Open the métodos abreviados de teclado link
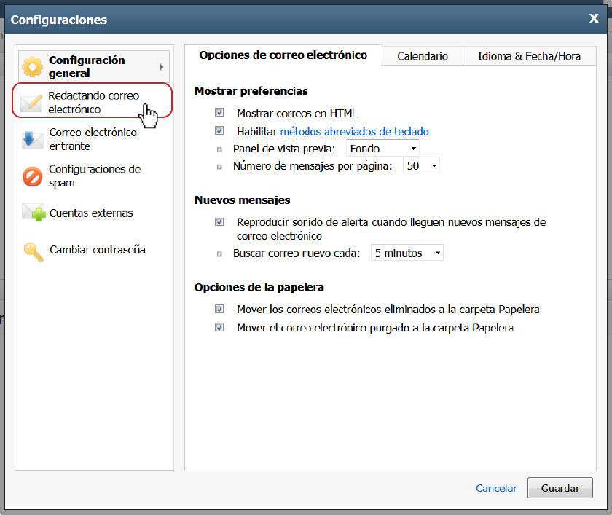Viewport: 612px width, 515px height. coord(354,131)
